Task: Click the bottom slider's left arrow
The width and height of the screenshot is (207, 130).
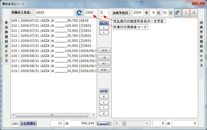Action: 116,123
